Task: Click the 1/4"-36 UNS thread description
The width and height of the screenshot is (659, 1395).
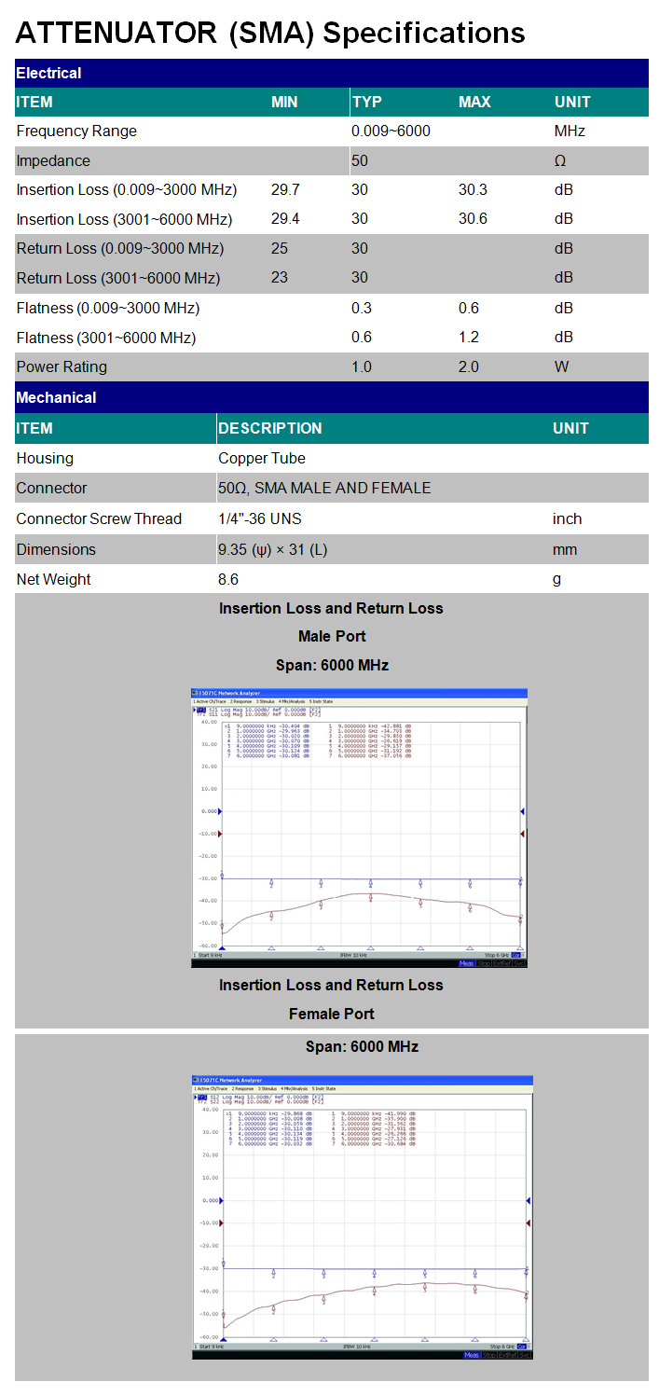Action: point(260,518)
